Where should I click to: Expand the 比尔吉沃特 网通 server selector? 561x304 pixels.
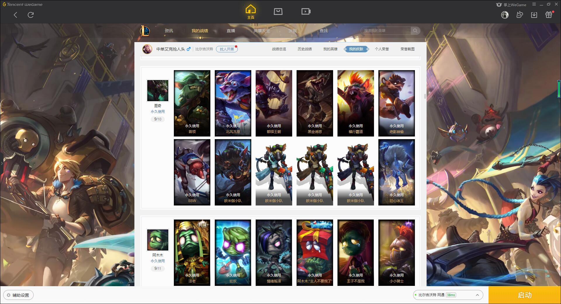[x=448, y=295]
